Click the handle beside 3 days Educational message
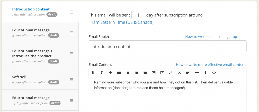This screenshot has width=259, height=112. (72, 33)
